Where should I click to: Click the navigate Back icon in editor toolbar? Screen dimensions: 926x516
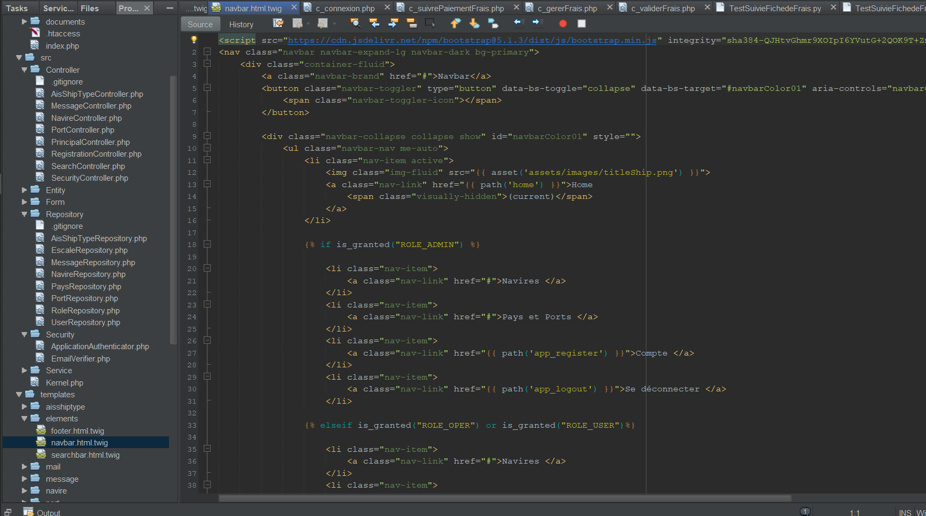pos(298,24)
